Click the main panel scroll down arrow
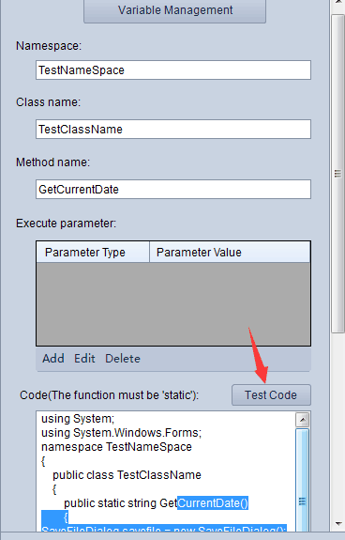The width and height of the screenshot is (345, 540). click(x=337, y=524)
